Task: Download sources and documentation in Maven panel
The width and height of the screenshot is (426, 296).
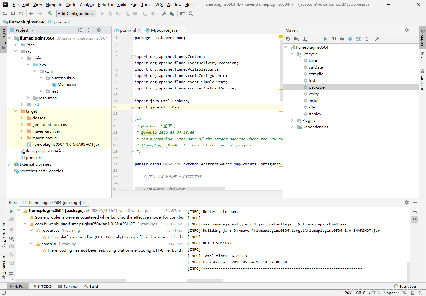Action: pos(305,39)
